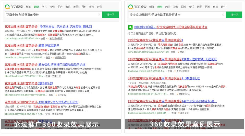Click source link 搜狐焦点网

(x=60, y=58)
